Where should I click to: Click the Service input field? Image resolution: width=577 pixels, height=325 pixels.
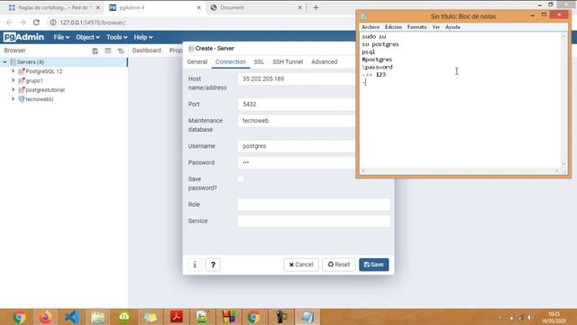point(314,221)
